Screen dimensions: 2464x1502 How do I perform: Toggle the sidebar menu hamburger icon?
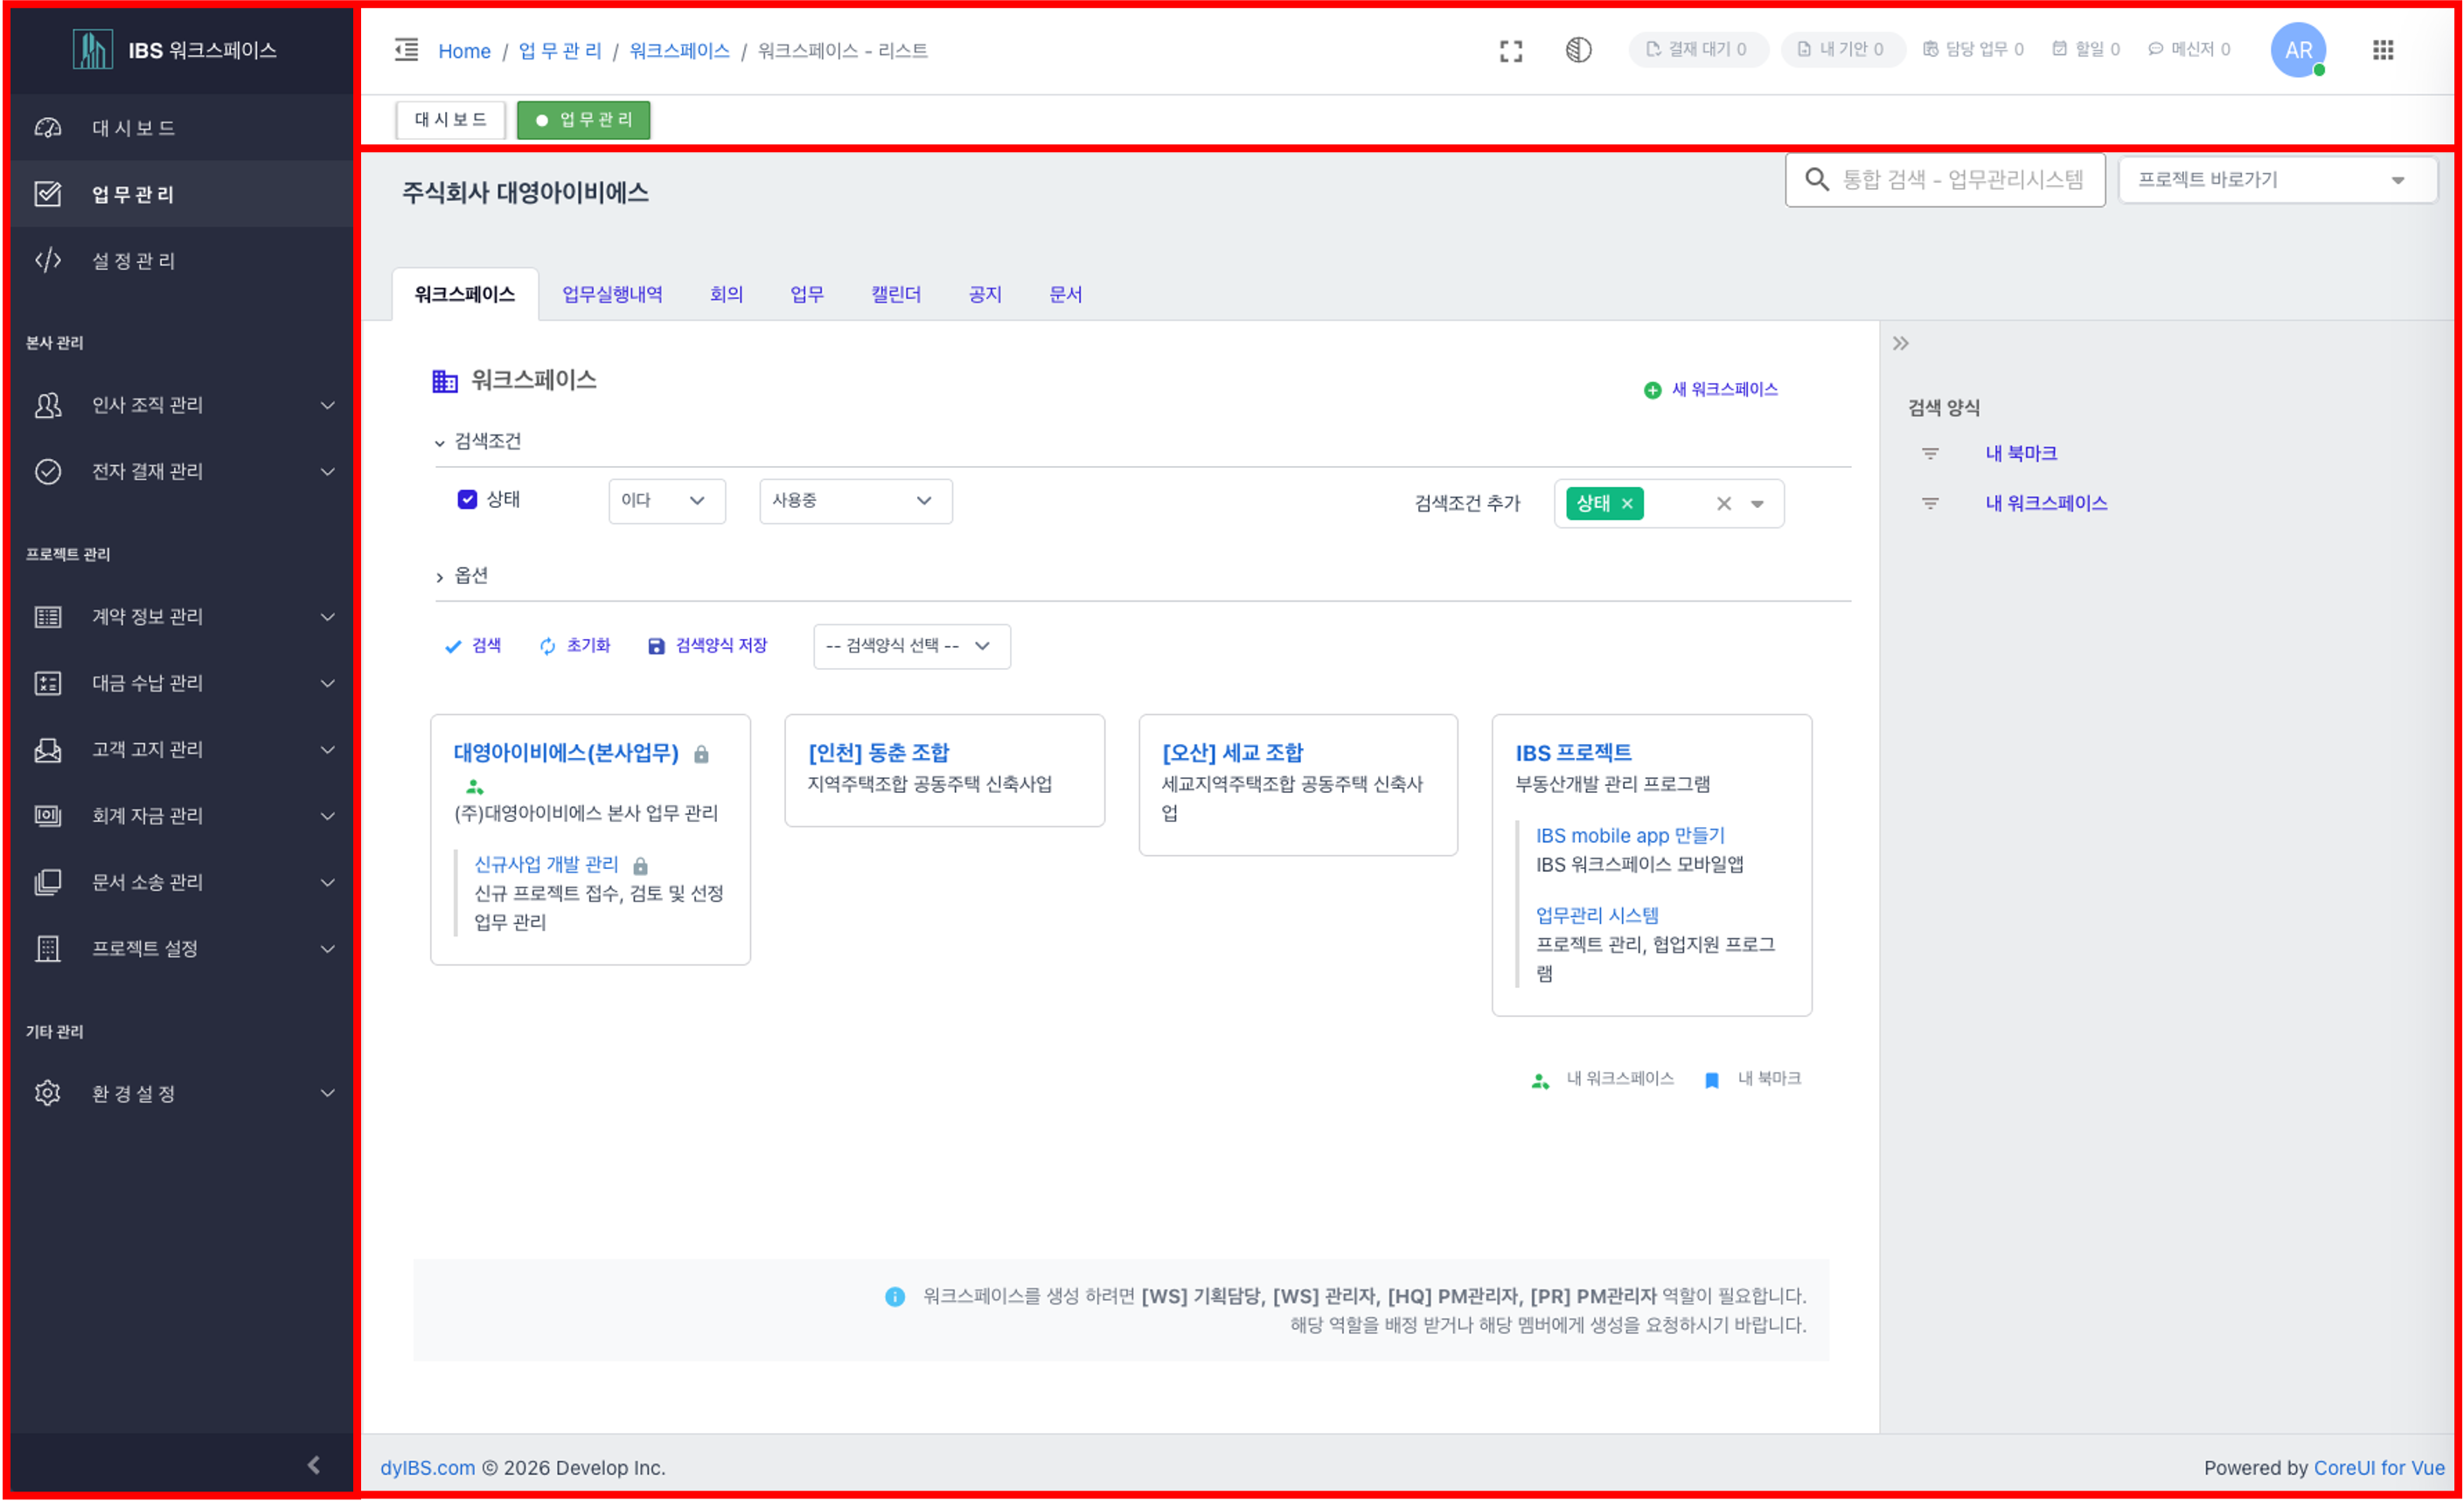coord(406,50)
